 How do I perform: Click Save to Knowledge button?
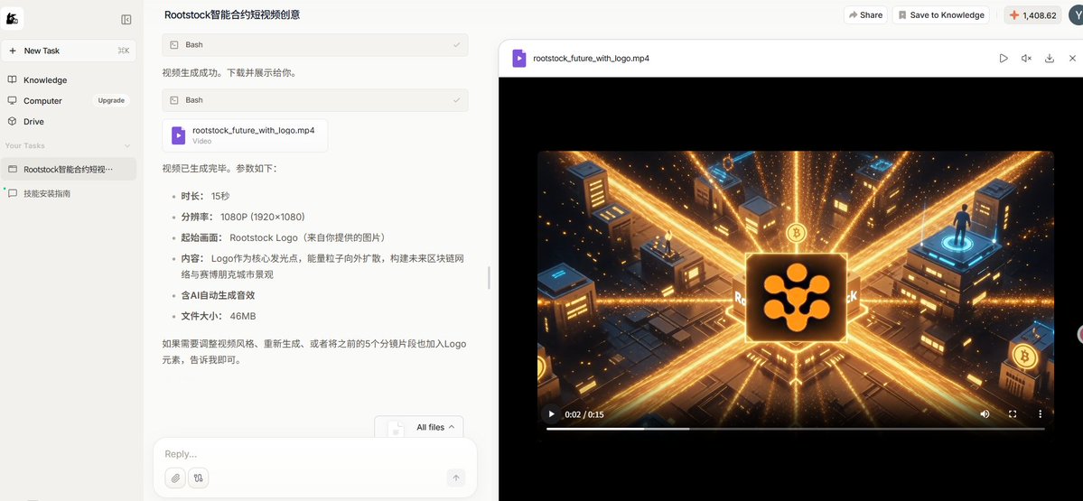(940, 14)
